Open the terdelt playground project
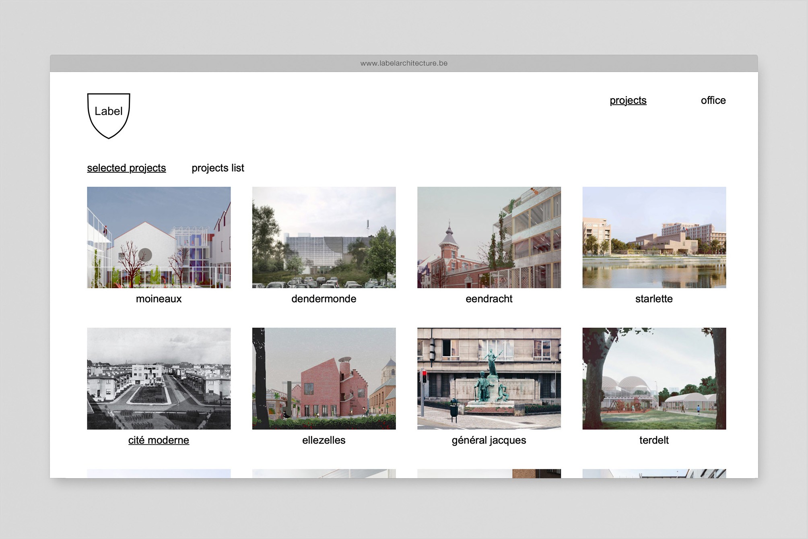The image size is (808, 539). click(654, 379)
